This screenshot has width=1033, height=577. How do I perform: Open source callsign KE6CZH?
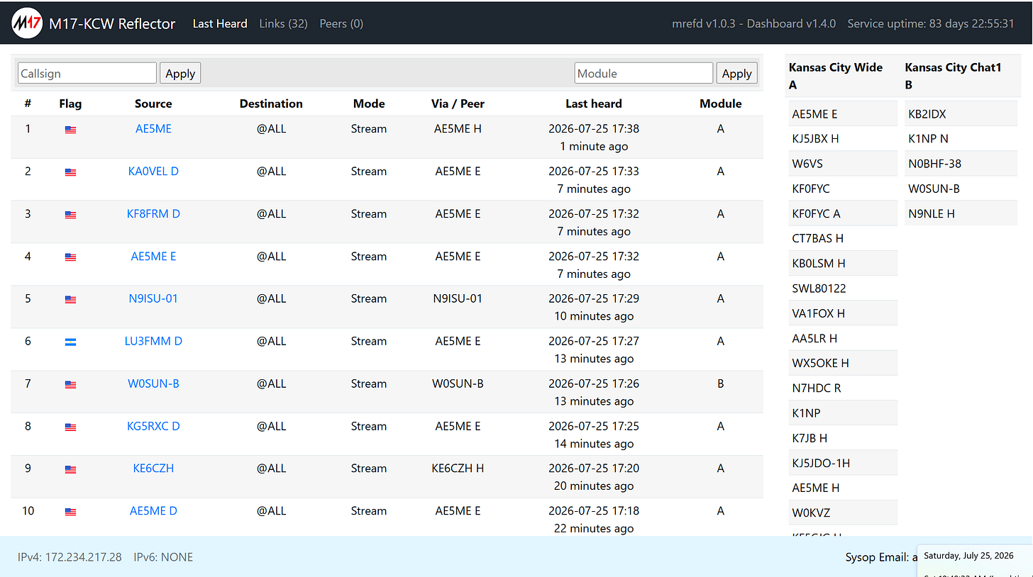(x=153, y=468)
